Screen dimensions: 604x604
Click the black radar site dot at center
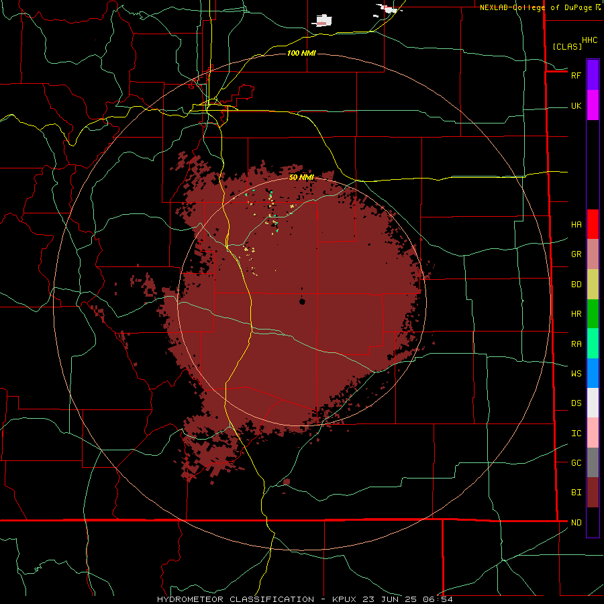(x=302, y=301)
